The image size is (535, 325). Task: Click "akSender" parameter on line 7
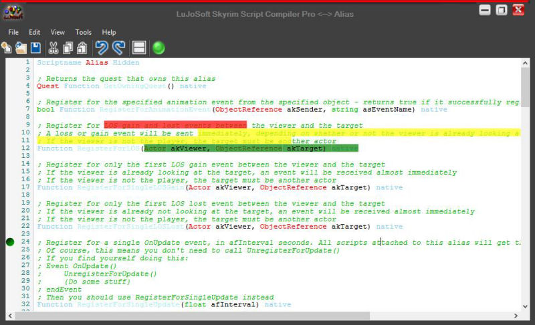point(304,110)
